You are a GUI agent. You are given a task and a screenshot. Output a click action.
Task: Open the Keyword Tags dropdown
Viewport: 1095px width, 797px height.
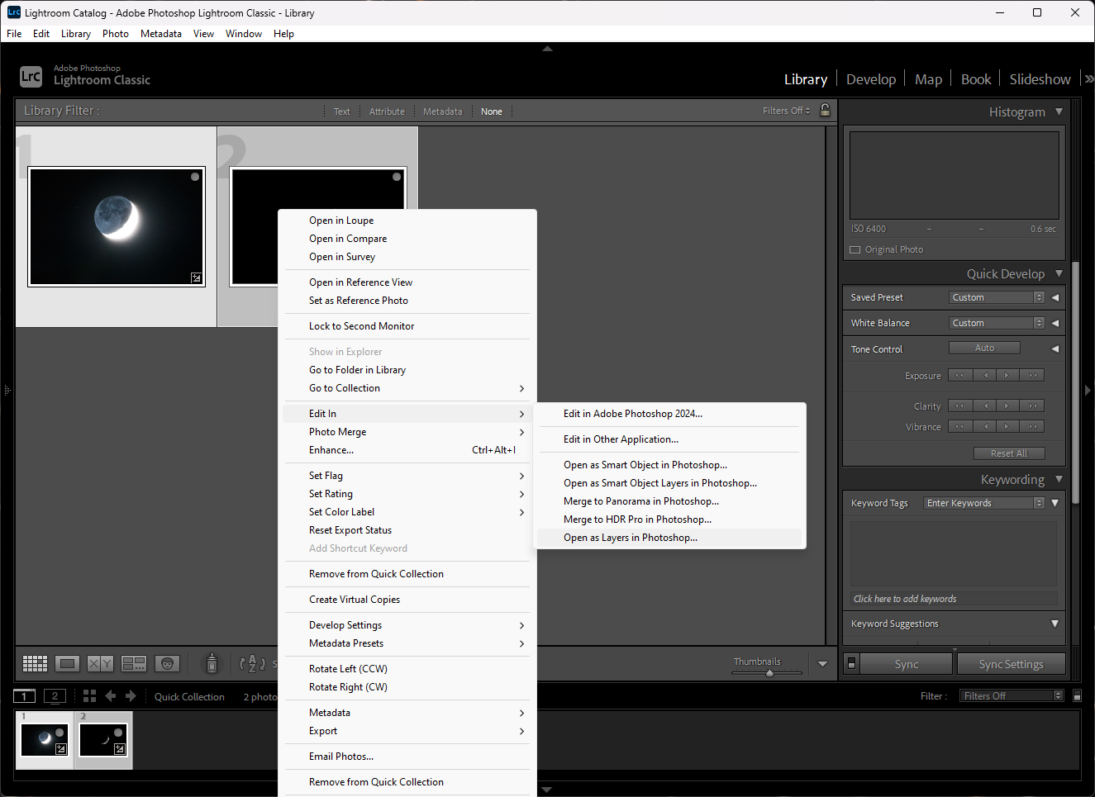coord(984,503)
